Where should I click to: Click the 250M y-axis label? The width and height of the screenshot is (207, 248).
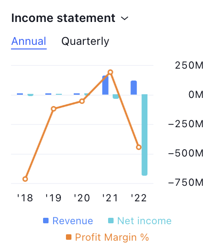[x=189, y=65]
